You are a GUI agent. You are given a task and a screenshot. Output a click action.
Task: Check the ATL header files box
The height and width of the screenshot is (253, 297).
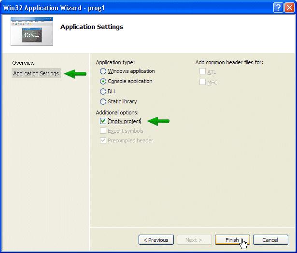(x=202, y=72)
